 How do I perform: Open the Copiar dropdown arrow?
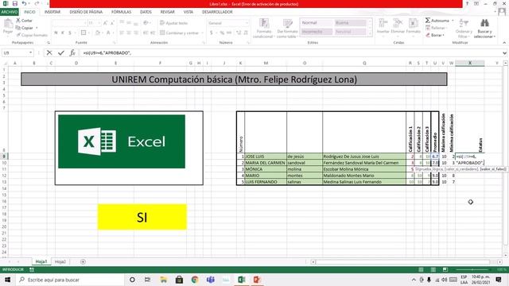(37, 28)
